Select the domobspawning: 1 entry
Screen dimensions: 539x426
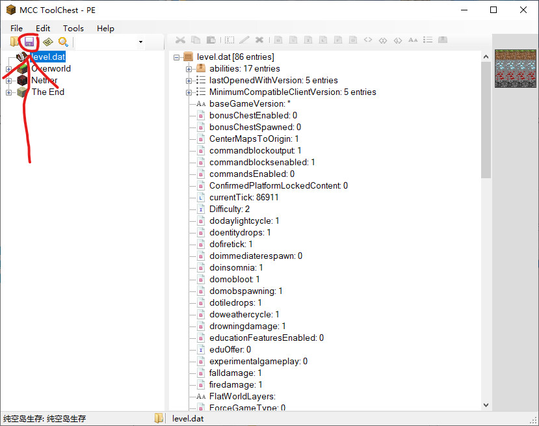pos(246,291)
